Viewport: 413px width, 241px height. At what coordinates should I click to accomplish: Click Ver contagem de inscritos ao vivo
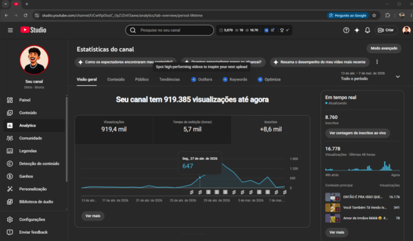click(x=357, y=133)
